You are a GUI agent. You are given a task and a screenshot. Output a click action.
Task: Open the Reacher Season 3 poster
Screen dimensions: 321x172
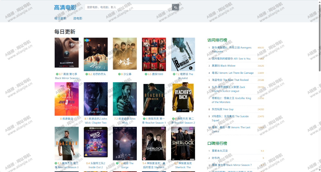tap(66, 143)
